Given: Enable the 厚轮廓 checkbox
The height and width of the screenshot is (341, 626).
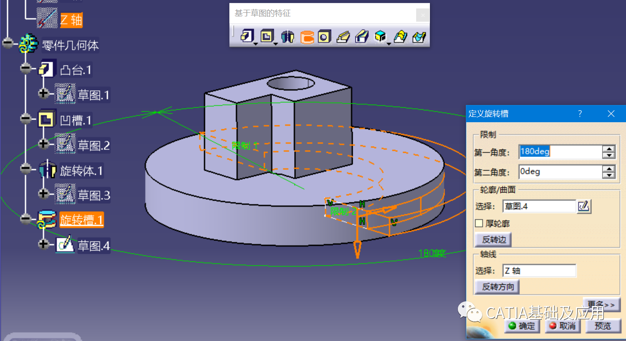Looking at the screenshot, I should tap(479, 223).
